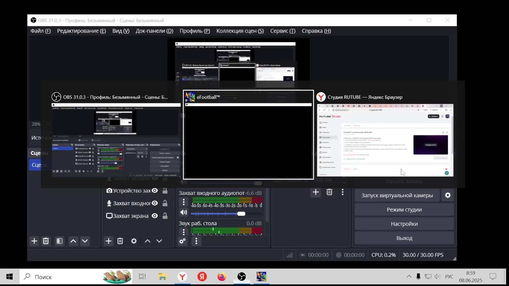Open Звук раб. стола mixer options
The height and width of the screenshot is (286, 509).
183,232
